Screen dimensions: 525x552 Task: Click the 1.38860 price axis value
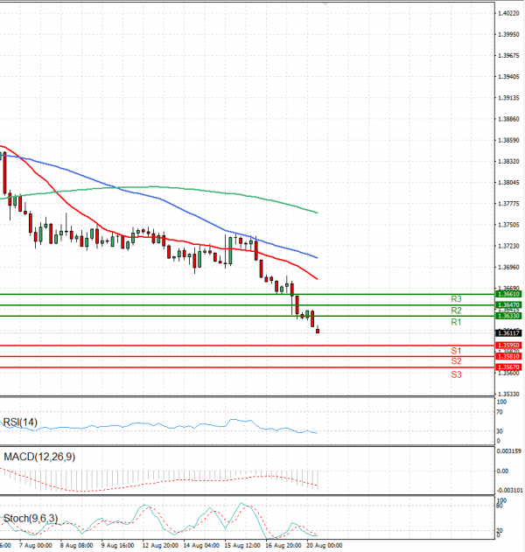pyautogui.click(x=508, y=119)
